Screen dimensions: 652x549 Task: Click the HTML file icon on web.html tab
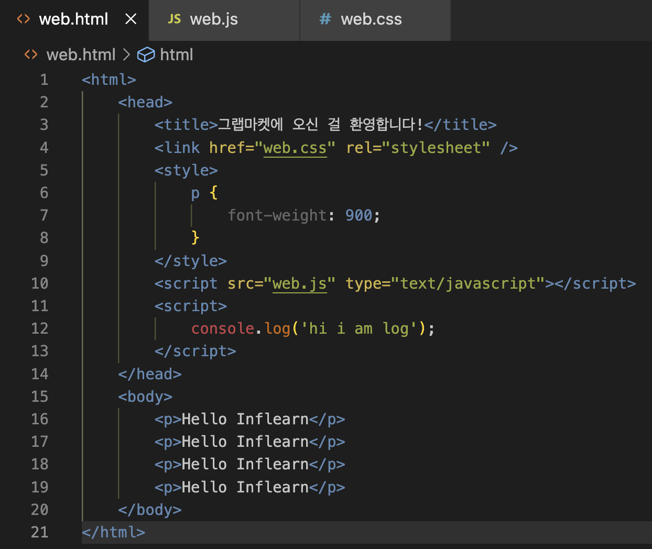coord(24,19)
